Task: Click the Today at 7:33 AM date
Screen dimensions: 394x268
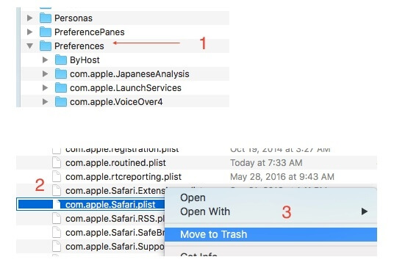Action: [x=266, y=163]
